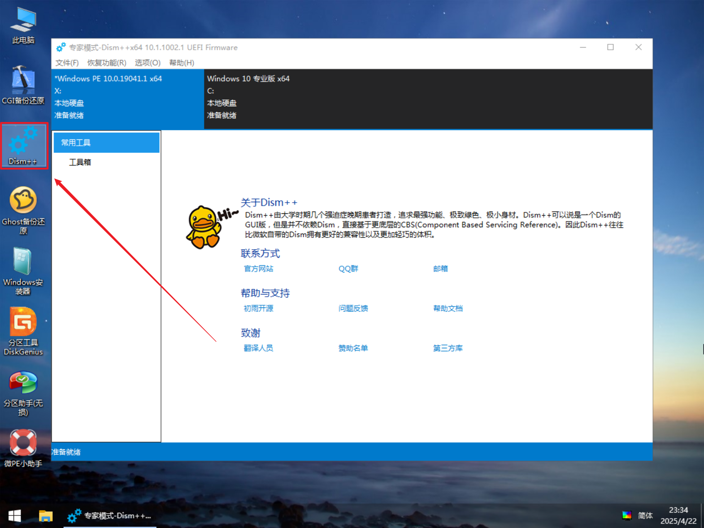Viewport: 704px width, 528px height.
Task: Select the Dism++ taskbar button
Action: tap(110, 516)
